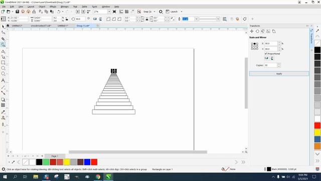Click the Page 1 tab at the bottom
Image resolution: width=321 pixels, height=181 pixels.
55,156
